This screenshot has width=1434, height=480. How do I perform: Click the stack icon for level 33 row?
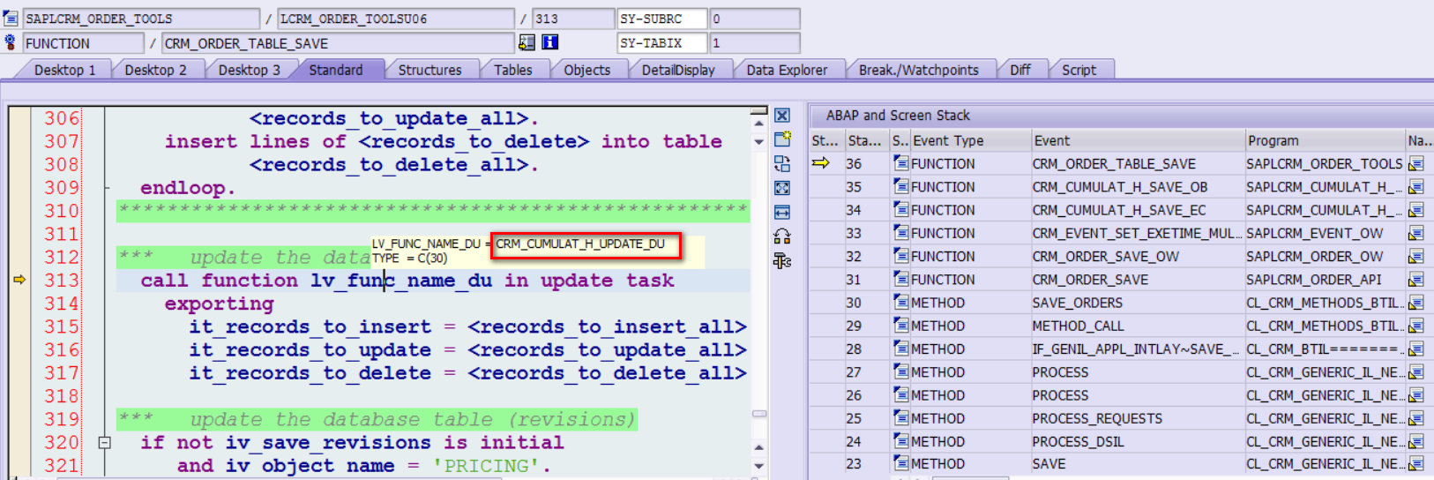pyautogui.click(x=900, y=233)
